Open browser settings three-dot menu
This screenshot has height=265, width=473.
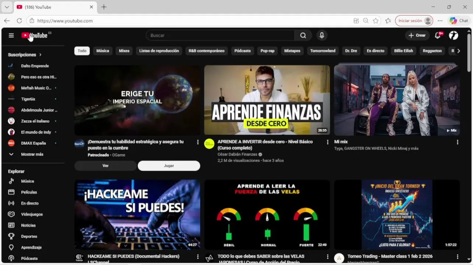click(440, 21)
